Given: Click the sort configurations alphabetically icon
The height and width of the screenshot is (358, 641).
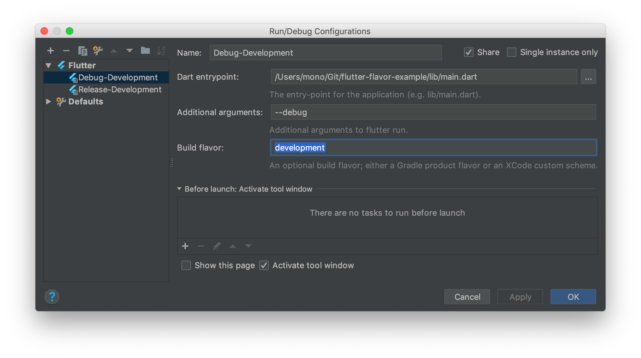Looking at the screenshot, I should point(161,51).
